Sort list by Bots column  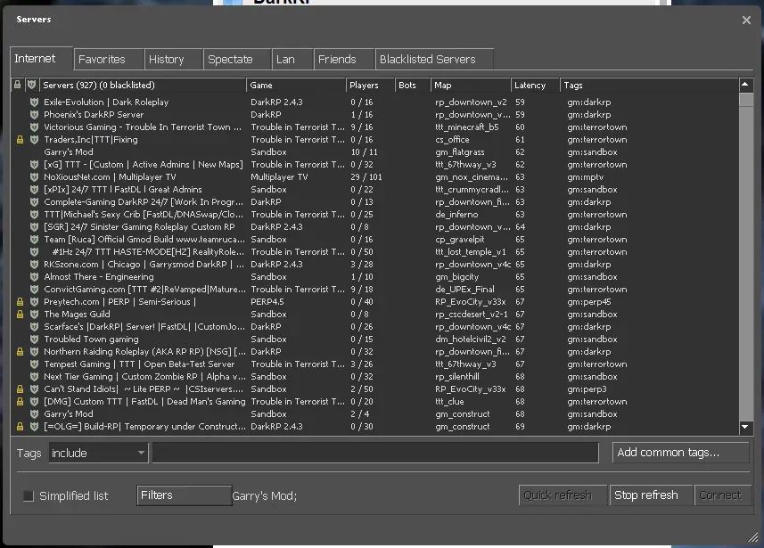(413, 85)
